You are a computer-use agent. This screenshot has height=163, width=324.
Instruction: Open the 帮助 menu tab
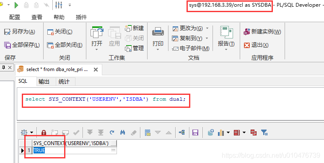pyautogui.click(x=59, y=17)
